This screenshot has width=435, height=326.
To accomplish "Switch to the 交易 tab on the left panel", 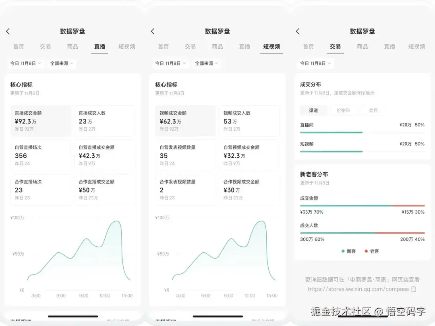I will pos(45,46).
